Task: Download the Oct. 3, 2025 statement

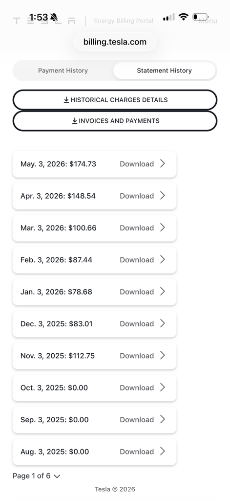Action: tap(137, 387)
